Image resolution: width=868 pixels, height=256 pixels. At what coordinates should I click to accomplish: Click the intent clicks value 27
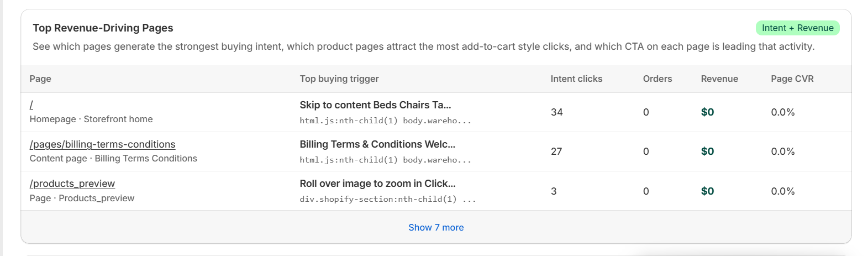pos(556,151)
